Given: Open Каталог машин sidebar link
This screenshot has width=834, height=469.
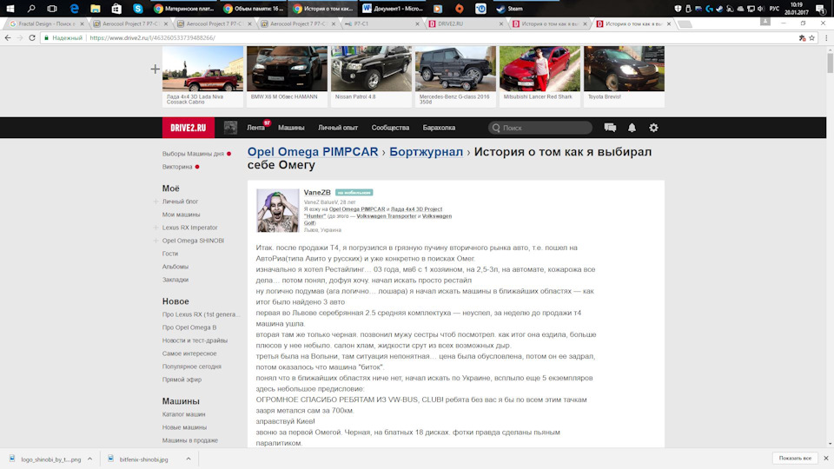Looking at the screenshot, I should coord(184,414).
